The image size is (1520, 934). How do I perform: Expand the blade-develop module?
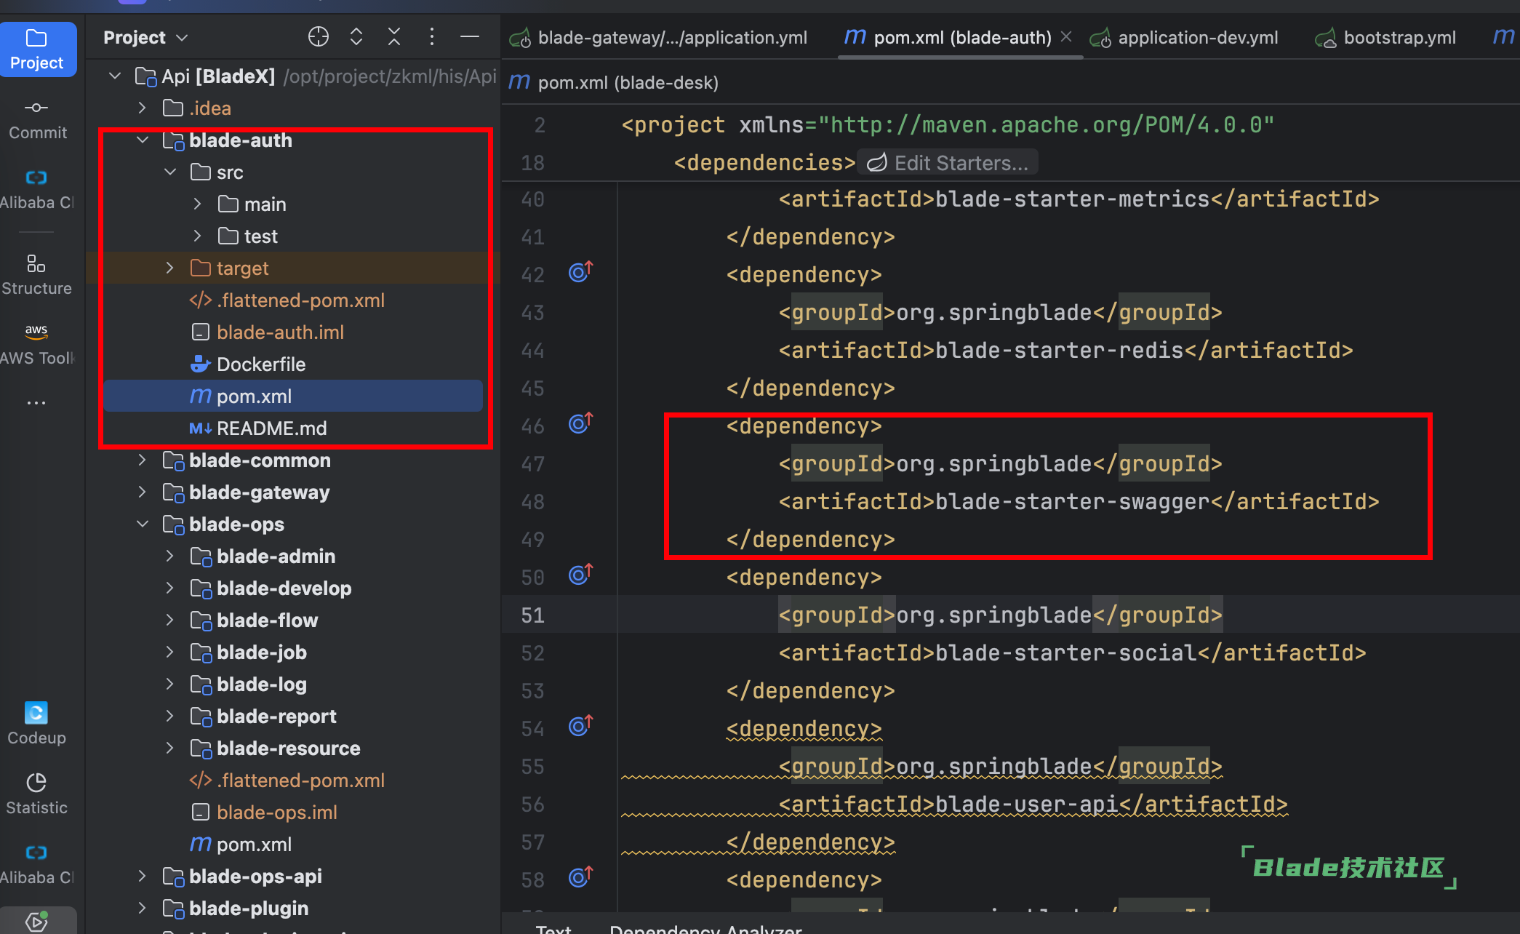coord(170,588)
